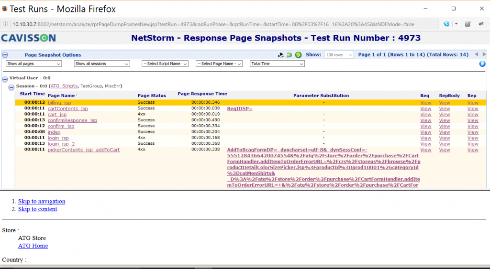View RepBody for pickerContents_jsp_addToCart row
The width and height of the screenshot is (490, 269).
pos(445,150)
